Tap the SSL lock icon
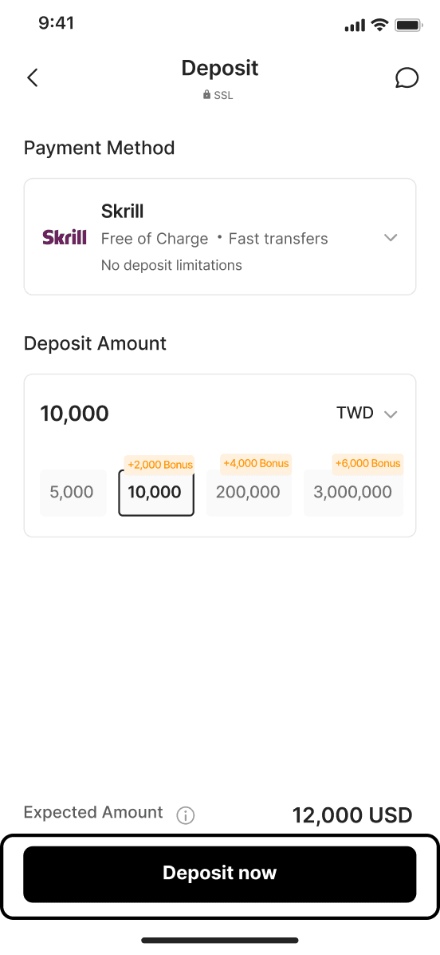This screenshot has width=440, height=955. [x=206, y=95]
